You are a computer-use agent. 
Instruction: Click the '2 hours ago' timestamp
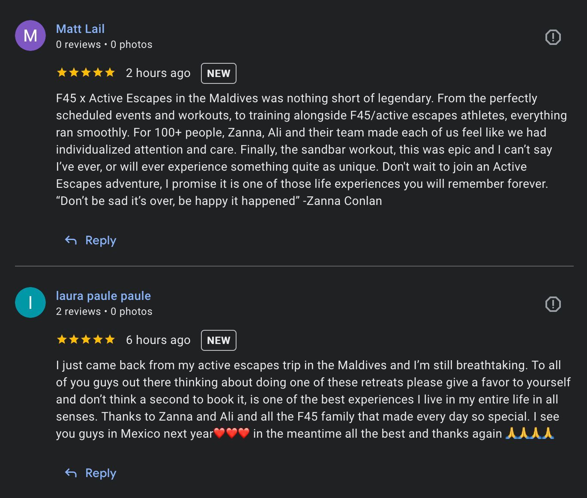click(x=158, y=73)
